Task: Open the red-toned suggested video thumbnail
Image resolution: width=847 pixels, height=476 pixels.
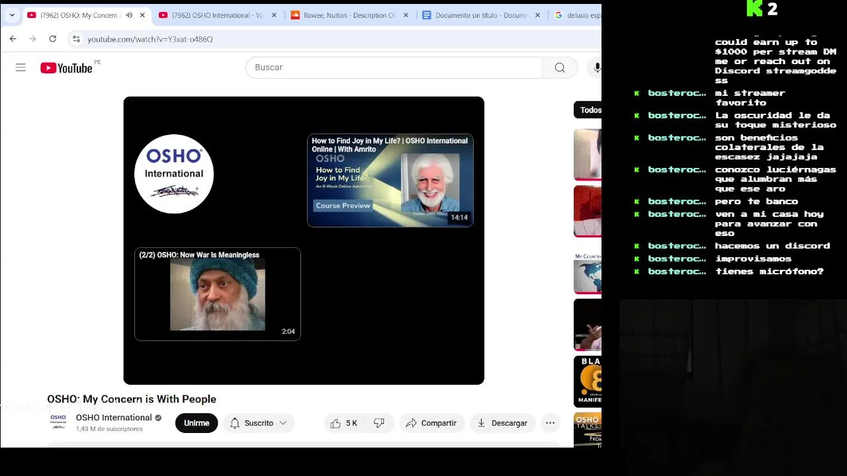Action: [588, 212]
